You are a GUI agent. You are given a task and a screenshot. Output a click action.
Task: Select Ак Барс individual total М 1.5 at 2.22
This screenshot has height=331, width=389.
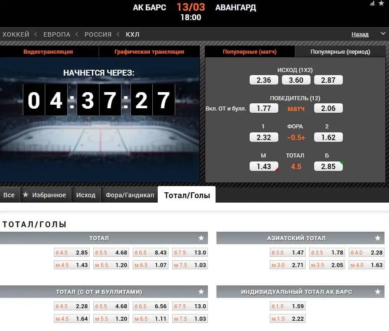pos(288,318)
